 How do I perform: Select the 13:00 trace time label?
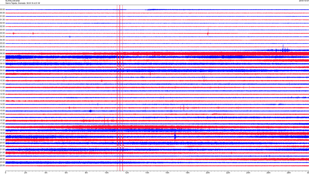coord(2,97)
